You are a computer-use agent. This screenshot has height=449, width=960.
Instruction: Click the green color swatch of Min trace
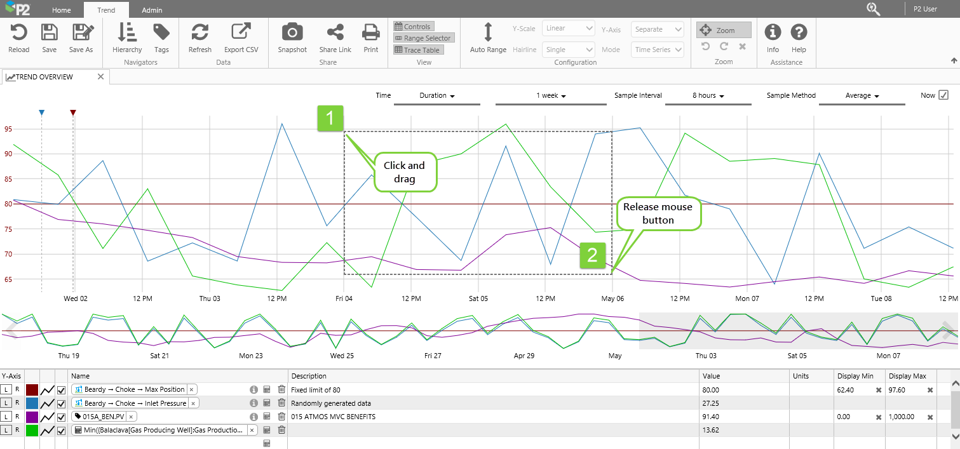click(x=32, y=430)
